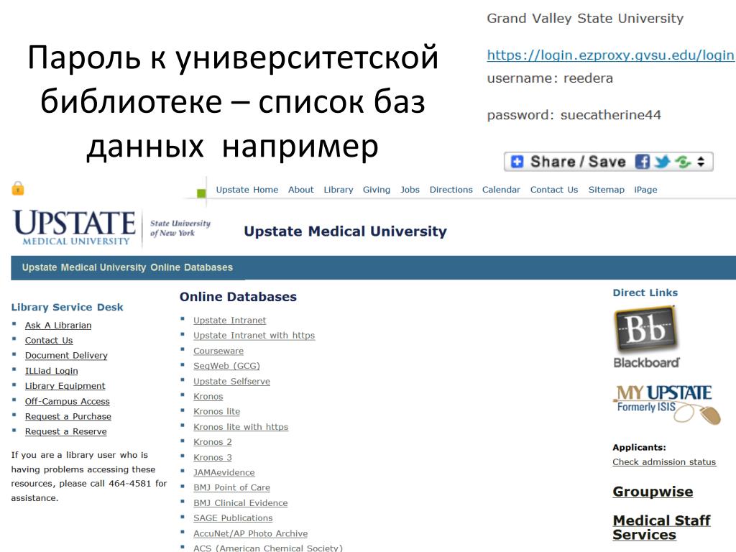Expand the Share/Save up-down arrows
Screen dimensions: 736x552
(x=701, y=162)
